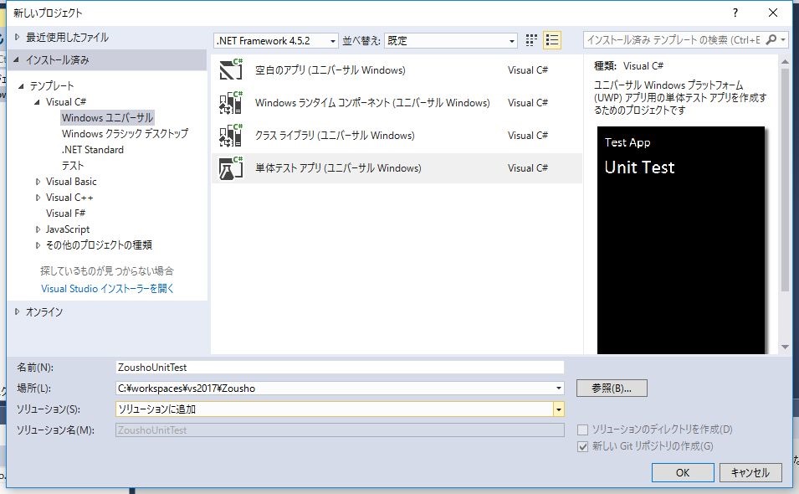
Task: Click the project name (名前) input field
Action: point(340,367)
